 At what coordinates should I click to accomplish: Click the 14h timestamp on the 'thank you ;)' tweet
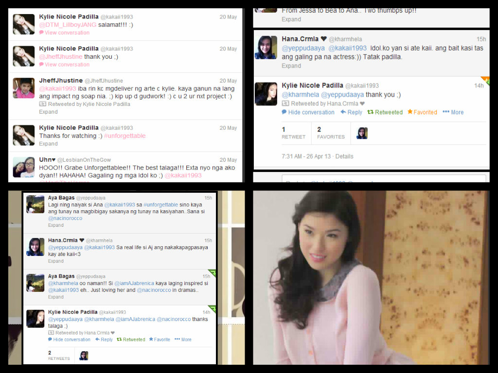pyautogui.click(x=479, y=85)
